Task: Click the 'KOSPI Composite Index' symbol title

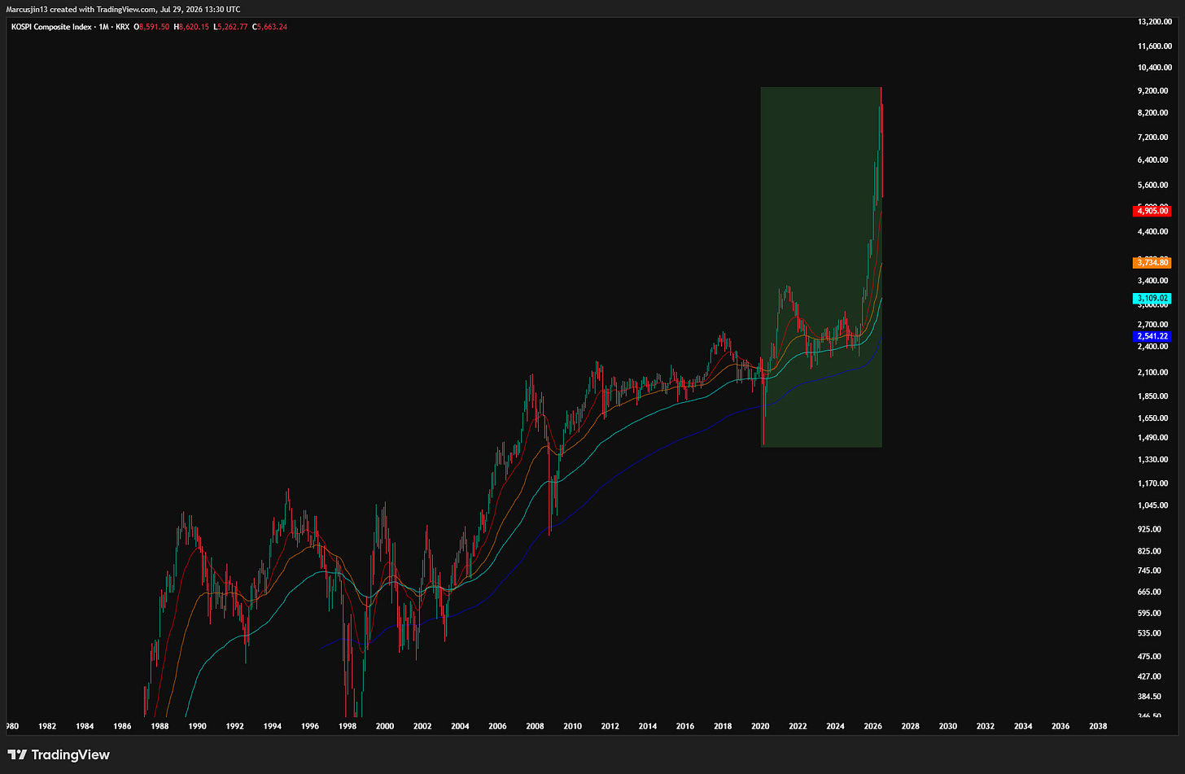Action: [51, 27]
